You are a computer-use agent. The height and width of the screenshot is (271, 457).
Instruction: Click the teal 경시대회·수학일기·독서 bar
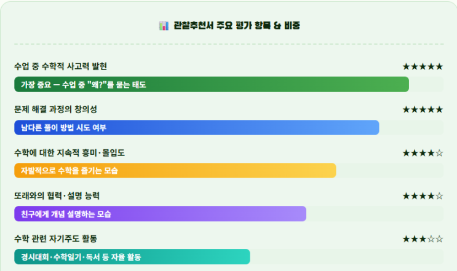[132, 257]
